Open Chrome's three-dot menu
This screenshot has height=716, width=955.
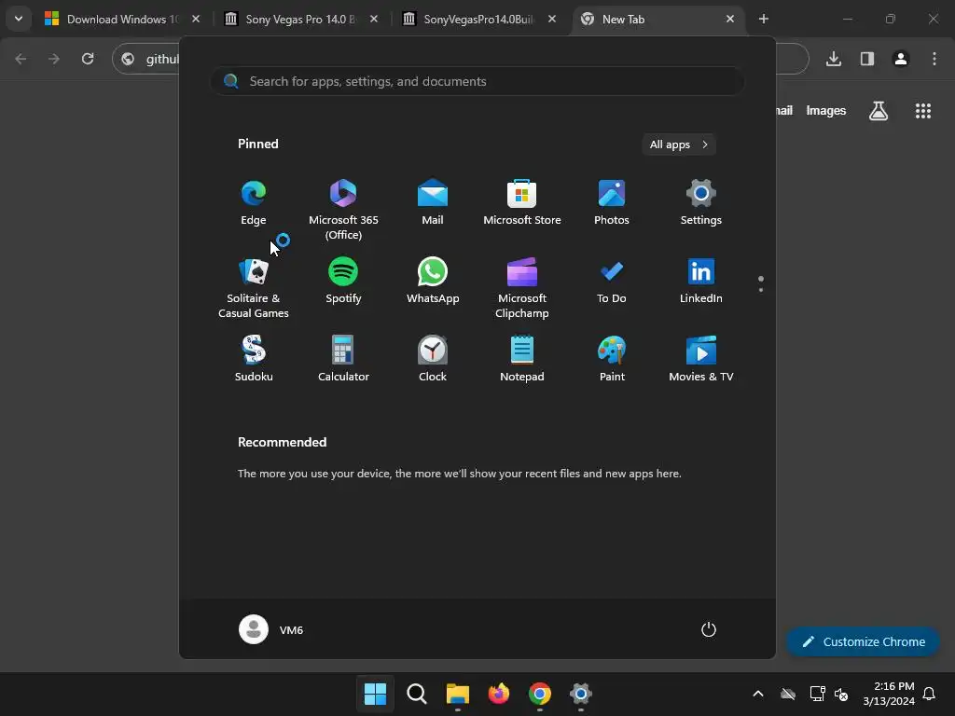pyautogui.click(x=934, y=59)
